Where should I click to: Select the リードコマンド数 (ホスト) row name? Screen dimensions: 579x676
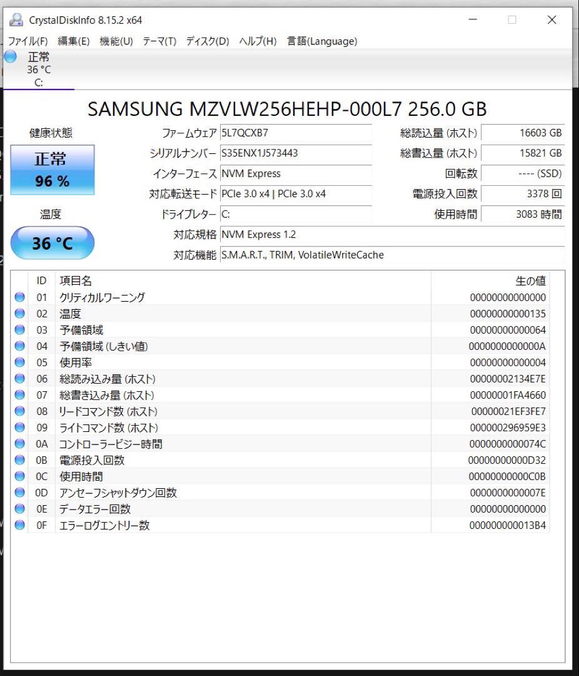pos(108,411)
